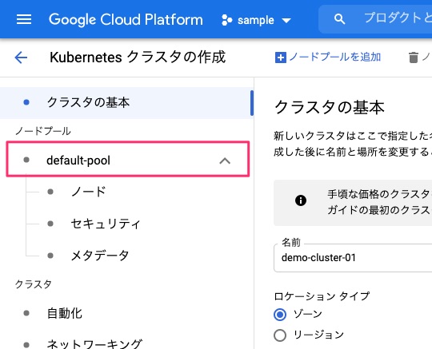Image resolution: width=432 pixels, height=349 pixels.
Task: Click the trash delete icon in toolbar
Action: click(414, 58)
